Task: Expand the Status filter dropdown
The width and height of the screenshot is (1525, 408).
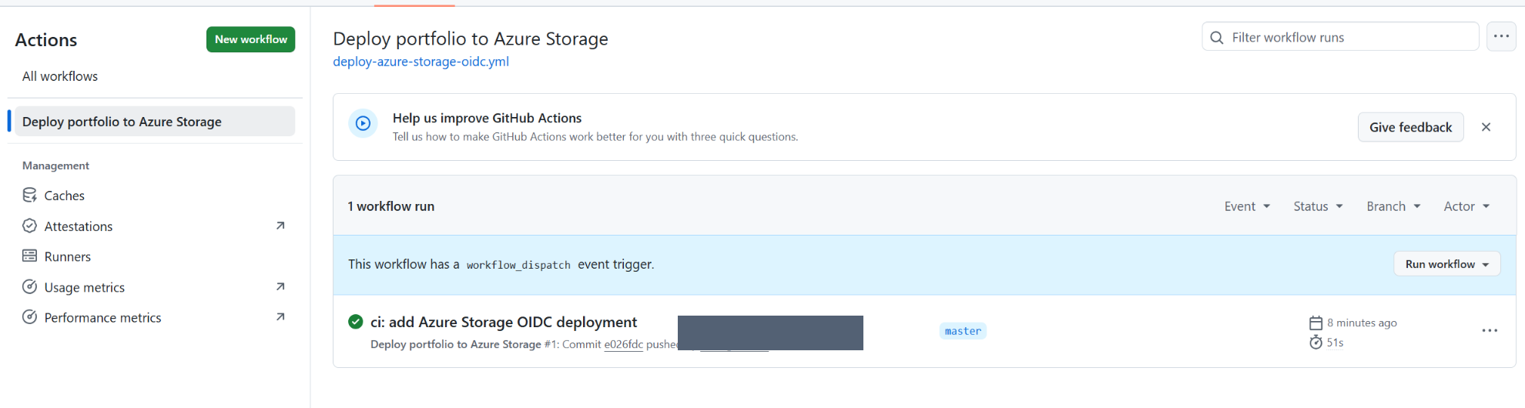Action: tap(1318, 206)
